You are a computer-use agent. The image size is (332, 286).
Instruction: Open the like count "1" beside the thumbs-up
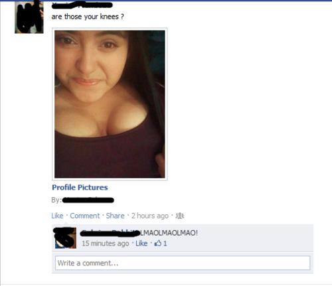click(165, 244)
